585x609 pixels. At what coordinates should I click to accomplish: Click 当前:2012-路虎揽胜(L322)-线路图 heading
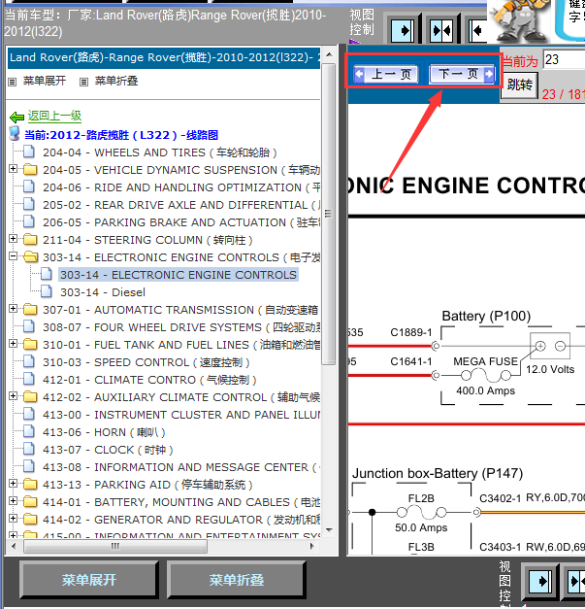pyautogui.click(x=121, y=135)
